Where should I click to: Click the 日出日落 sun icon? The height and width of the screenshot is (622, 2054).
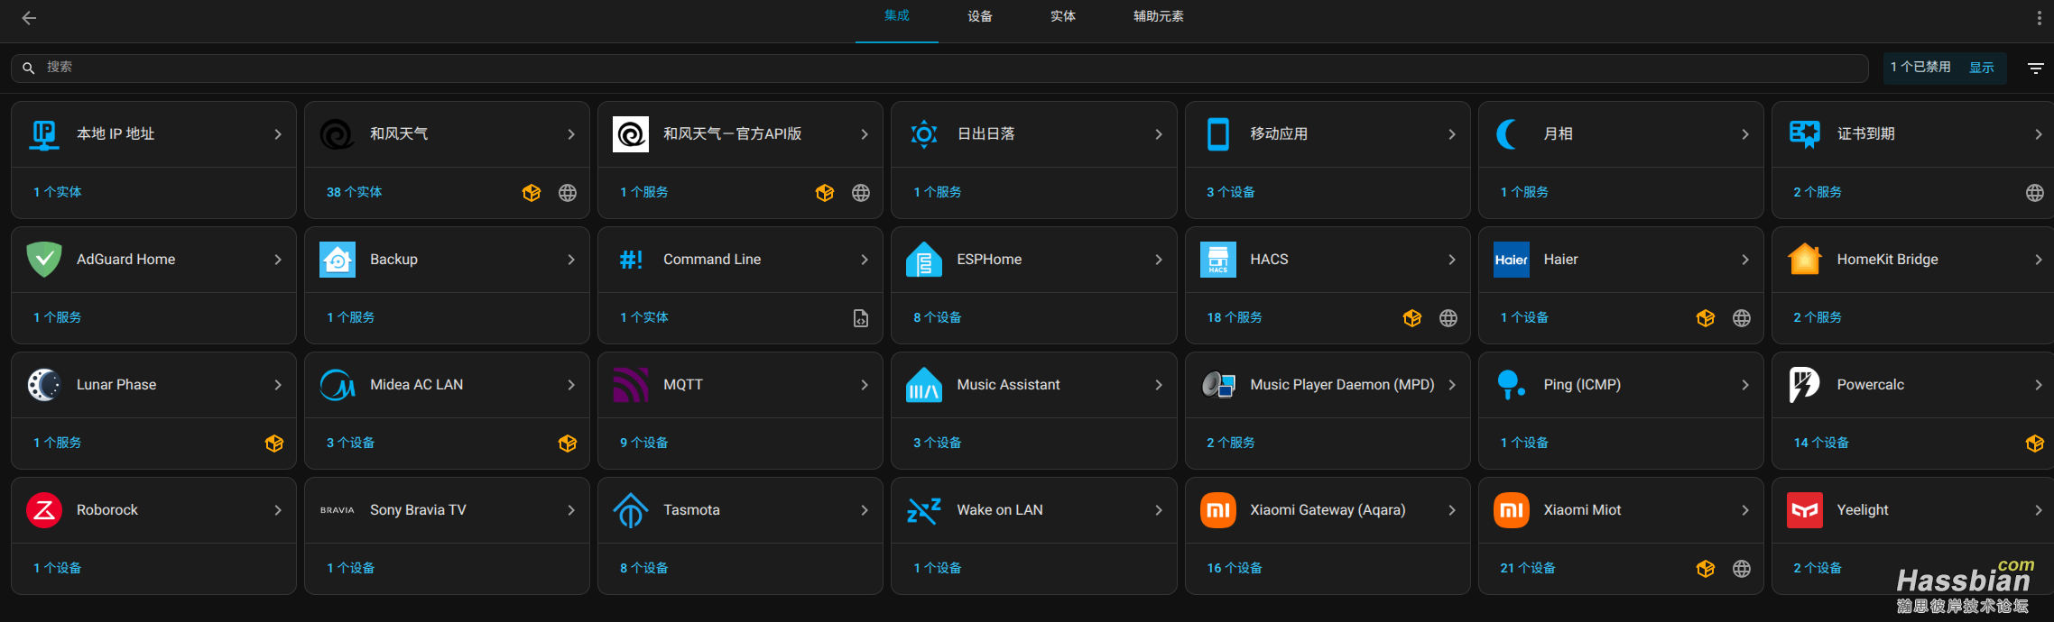(x=924, y=134)
